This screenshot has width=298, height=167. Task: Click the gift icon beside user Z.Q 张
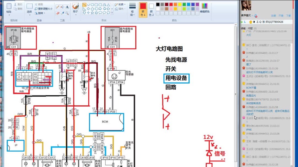tap(251, 22)
